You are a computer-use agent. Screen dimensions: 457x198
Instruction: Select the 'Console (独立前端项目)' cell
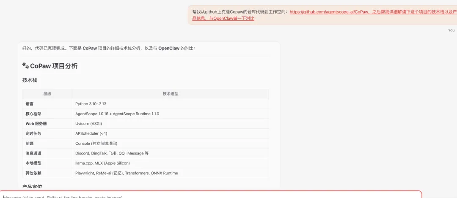pyautogui.click(x=171, y=144)
